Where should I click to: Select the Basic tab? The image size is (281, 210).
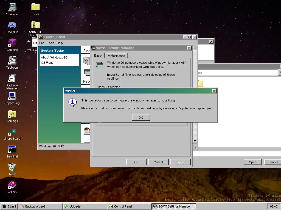coord(98,56)
